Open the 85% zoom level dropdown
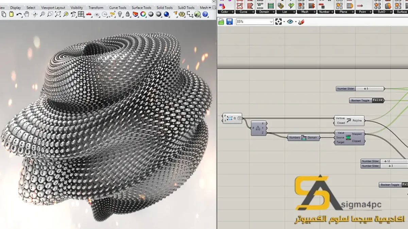The width and height of the screenshot is (408, 229). (x=255, y=21)
